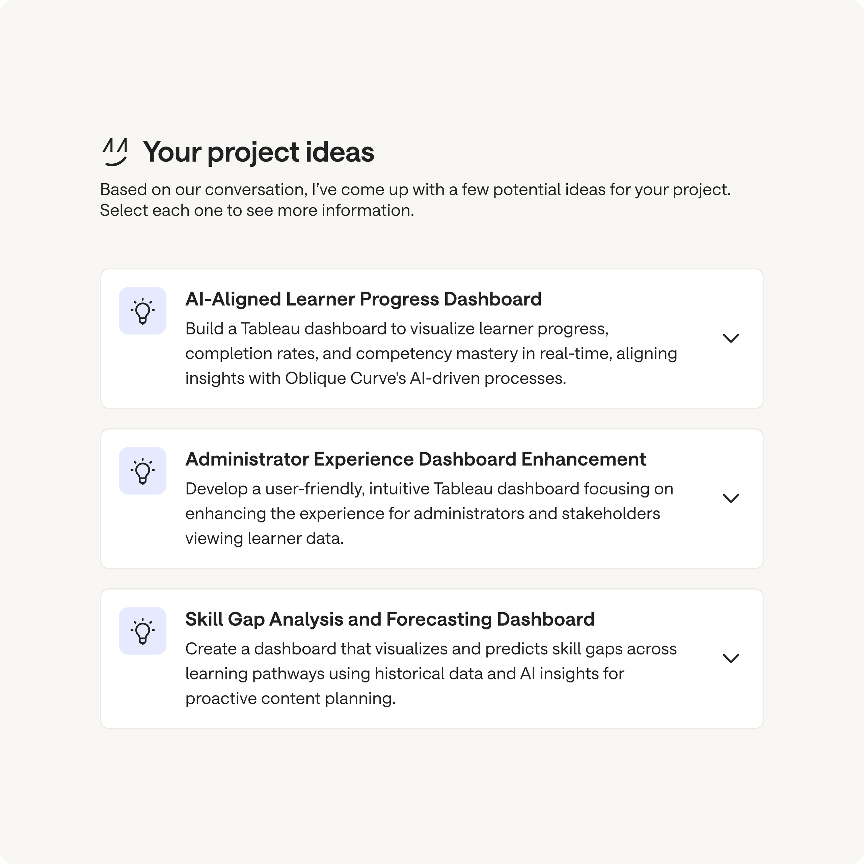The width and height of the screenshot is (864, 864).
Task: Click the lightbulb icon for Skill Gap Analysis
Action: point(143,631)
